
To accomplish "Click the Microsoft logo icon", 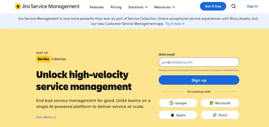I will tap(211, 103).
